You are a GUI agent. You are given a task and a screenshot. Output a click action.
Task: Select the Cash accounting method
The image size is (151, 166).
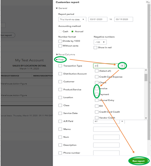(60, 31)
